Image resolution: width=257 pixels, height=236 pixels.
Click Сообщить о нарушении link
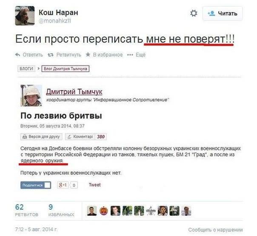coord(215,230)
